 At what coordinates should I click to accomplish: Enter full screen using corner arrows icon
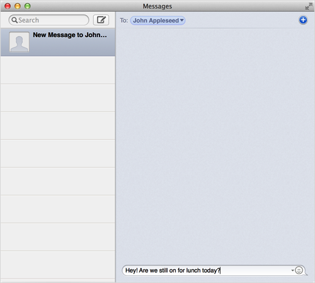point(309,6)
